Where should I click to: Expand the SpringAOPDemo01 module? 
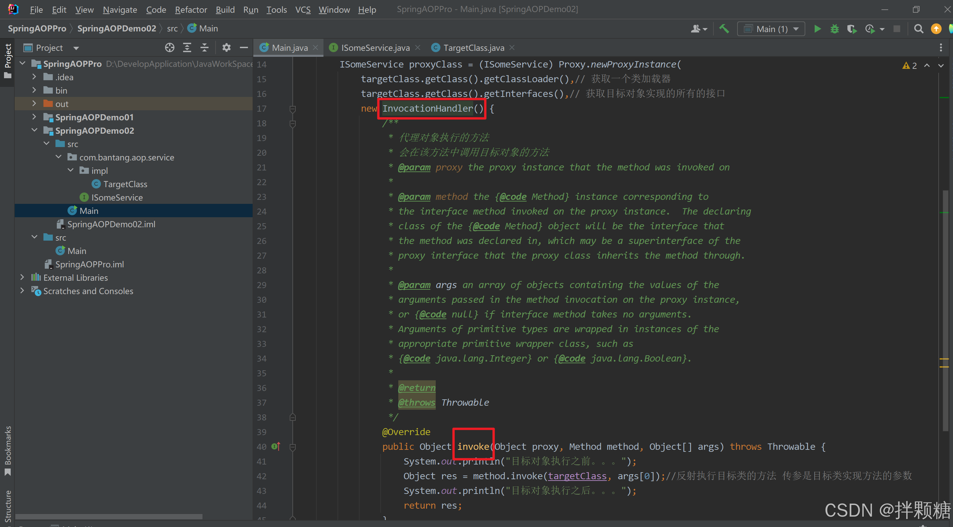click(x=34, y=117)
